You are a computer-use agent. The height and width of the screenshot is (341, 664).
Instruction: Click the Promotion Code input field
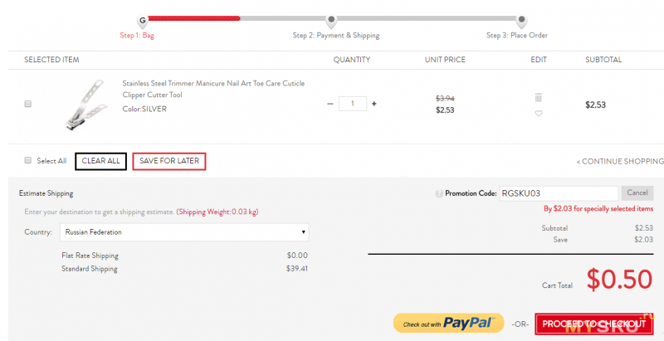559,193
